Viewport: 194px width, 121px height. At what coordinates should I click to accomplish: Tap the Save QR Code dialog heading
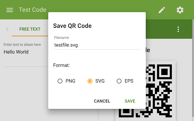[72, 26]
